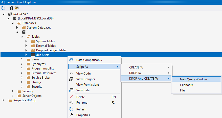222x118 pixels.
Task: Choose DROP And CREATE To submenu
Action: (x=146, y=78)
